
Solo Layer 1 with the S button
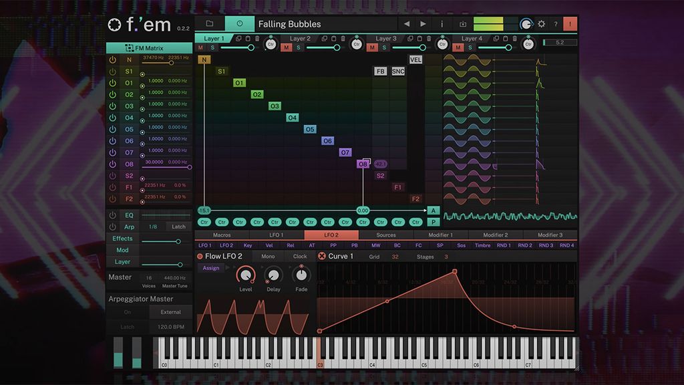212,48
